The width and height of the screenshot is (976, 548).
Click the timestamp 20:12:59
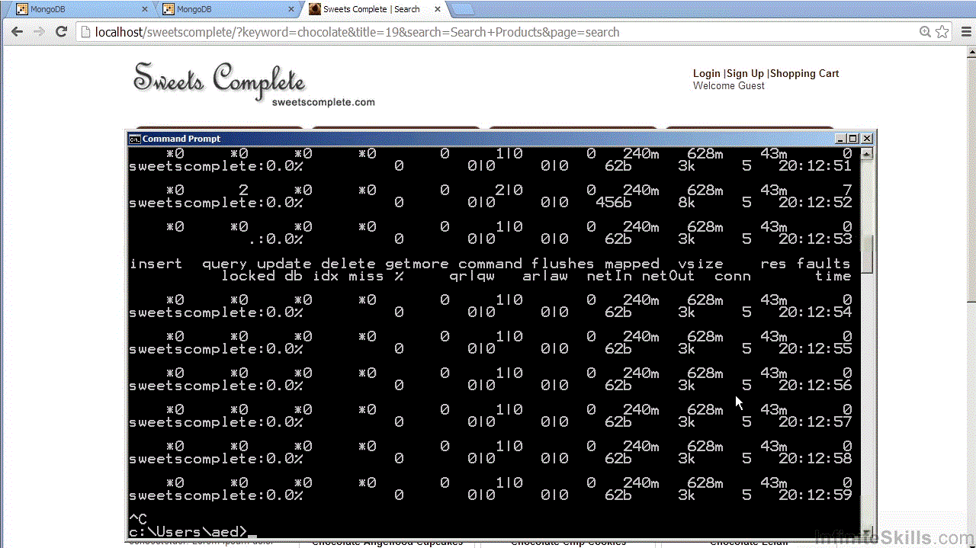814,495
